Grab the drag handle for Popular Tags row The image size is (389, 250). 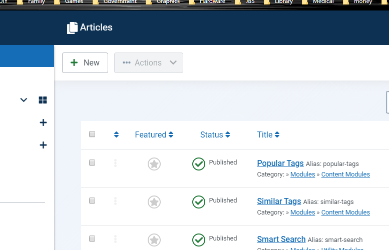click(x=115, y=163)
